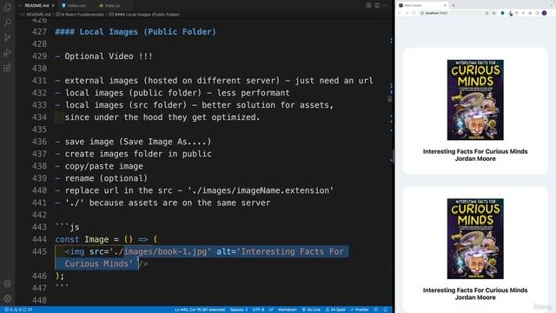Go forward in the browser

[x=407, y=13]
